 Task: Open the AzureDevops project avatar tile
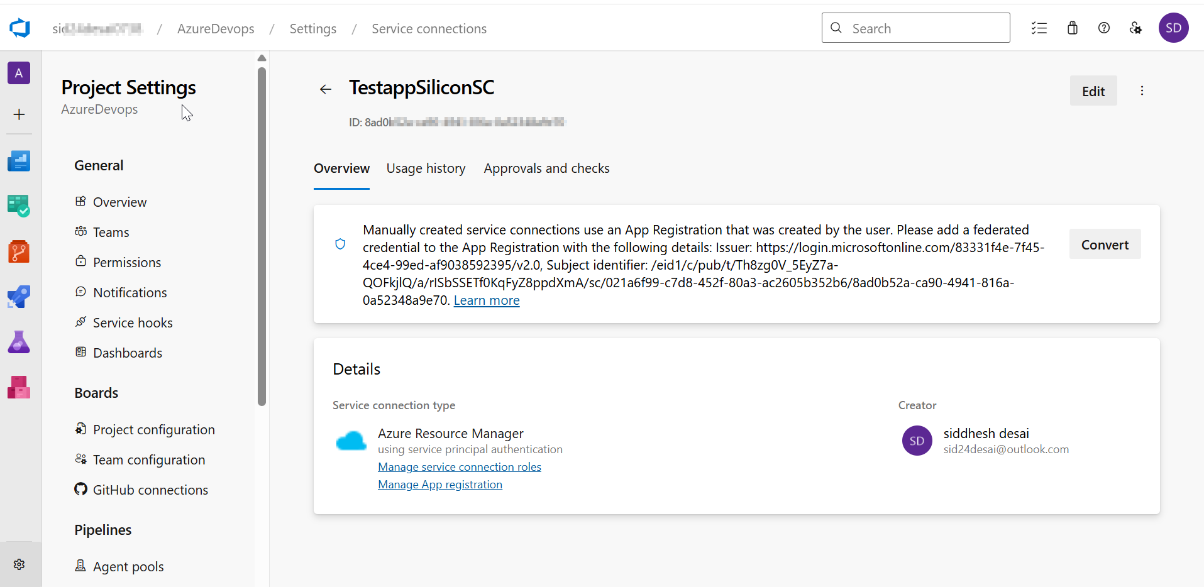(x=19, y=73)
